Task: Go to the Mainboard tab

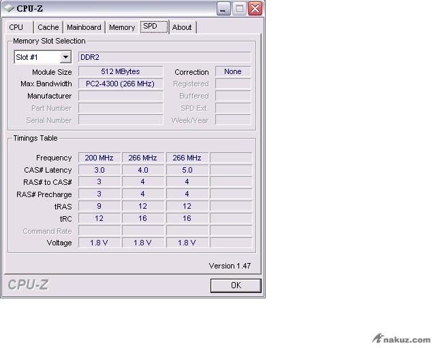Action: point(84,27)
